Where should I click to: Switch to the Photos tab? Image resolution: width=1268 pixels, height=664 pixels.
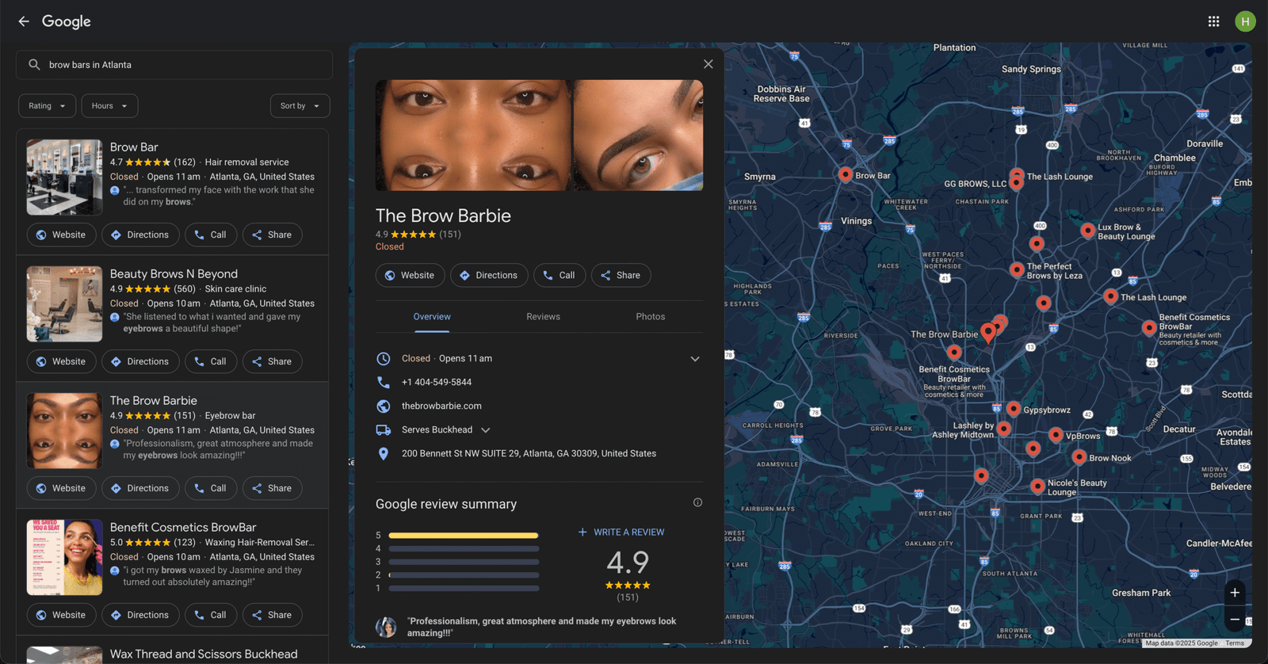click(650, 317)
